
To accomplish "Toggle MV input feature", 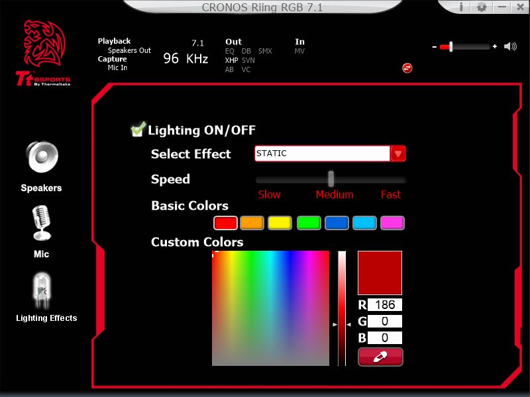I will [299, 52].
